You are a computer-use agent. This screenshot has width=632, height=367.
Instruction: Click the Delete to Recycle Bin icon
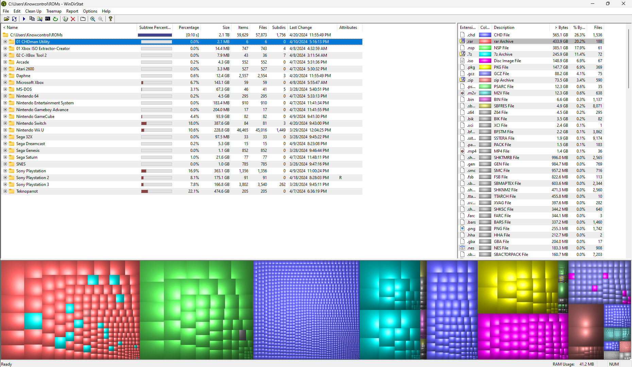tap(65, 19)
